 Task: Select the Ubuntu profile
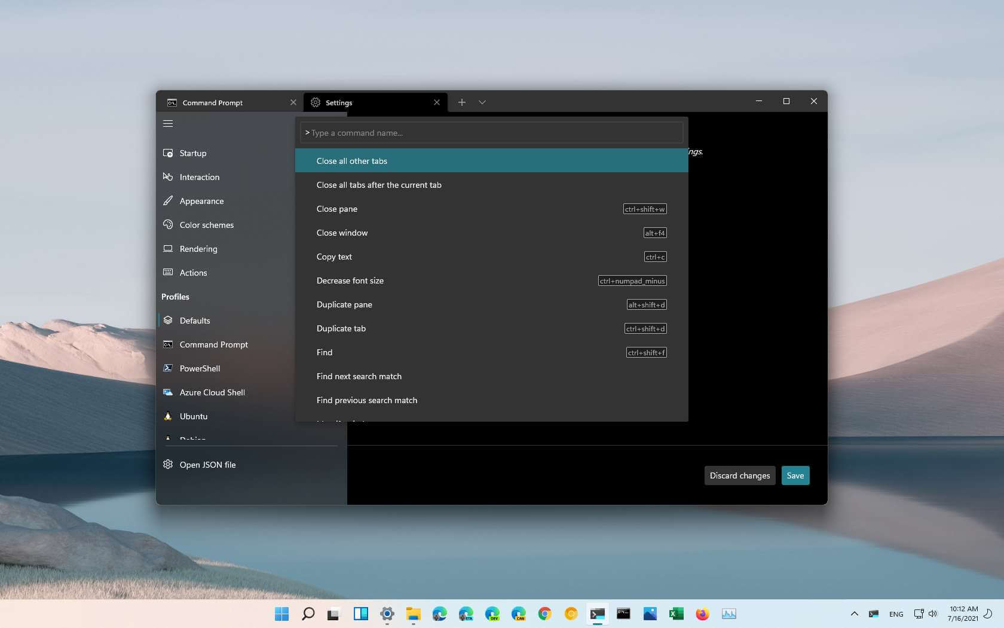[x=193, y=416]
